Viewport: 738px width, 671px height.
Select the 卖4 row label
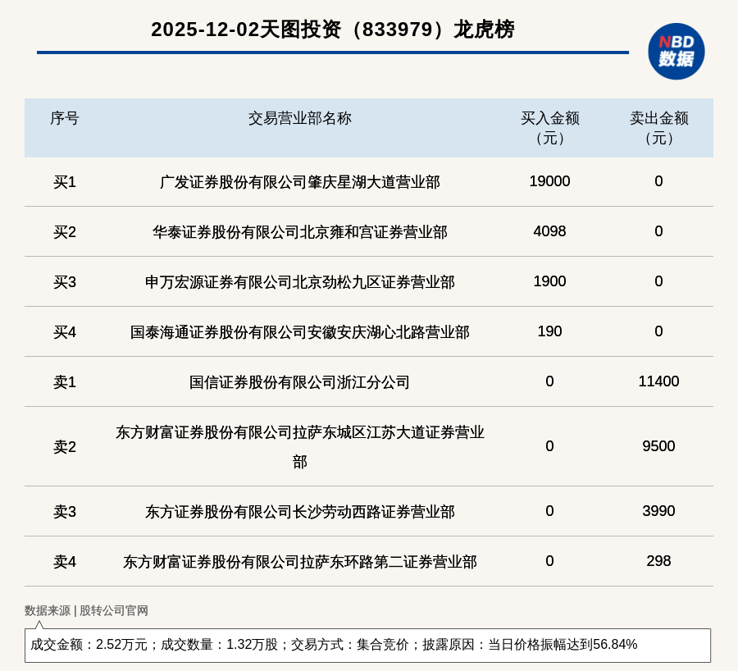tap(64, 562)
